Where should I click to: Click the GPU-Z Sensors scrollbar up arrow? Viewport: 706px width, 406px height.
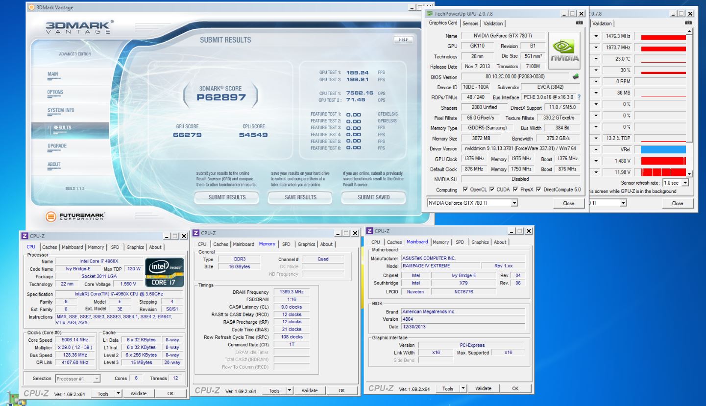(x=690, y=31)
